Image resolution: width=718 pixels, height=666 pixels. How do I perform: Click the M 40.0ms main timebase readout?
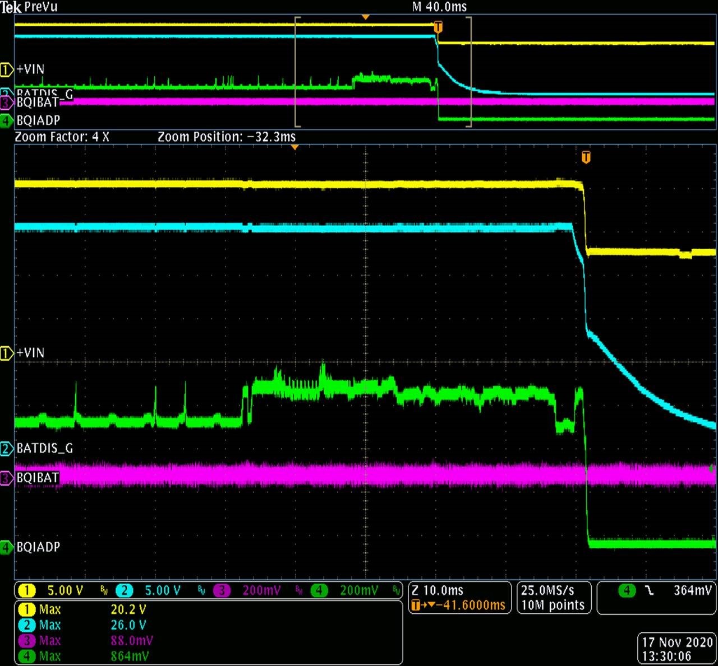point(439,7)
